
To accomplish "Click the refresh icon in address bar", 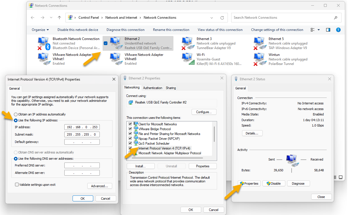I will [222, 18].
